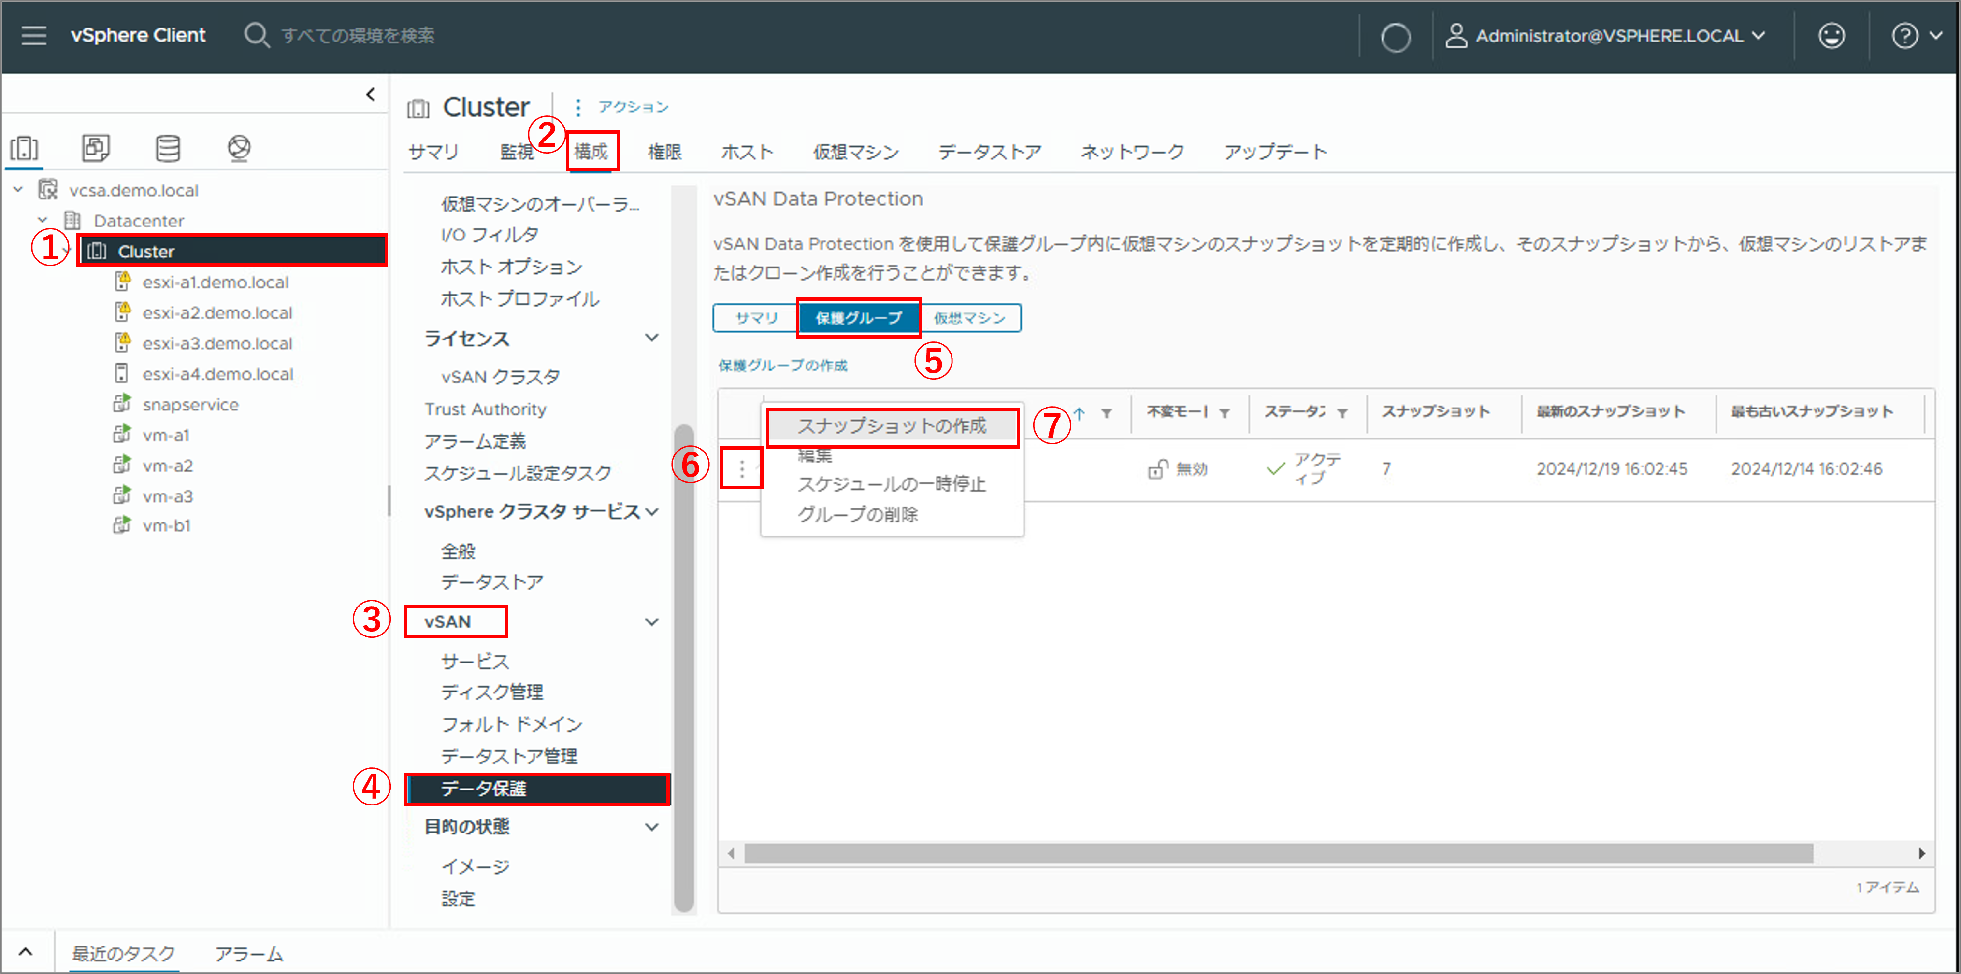1961x974 pixels.
Task: Open the アクション menu link
Action: tap(633, 107)
